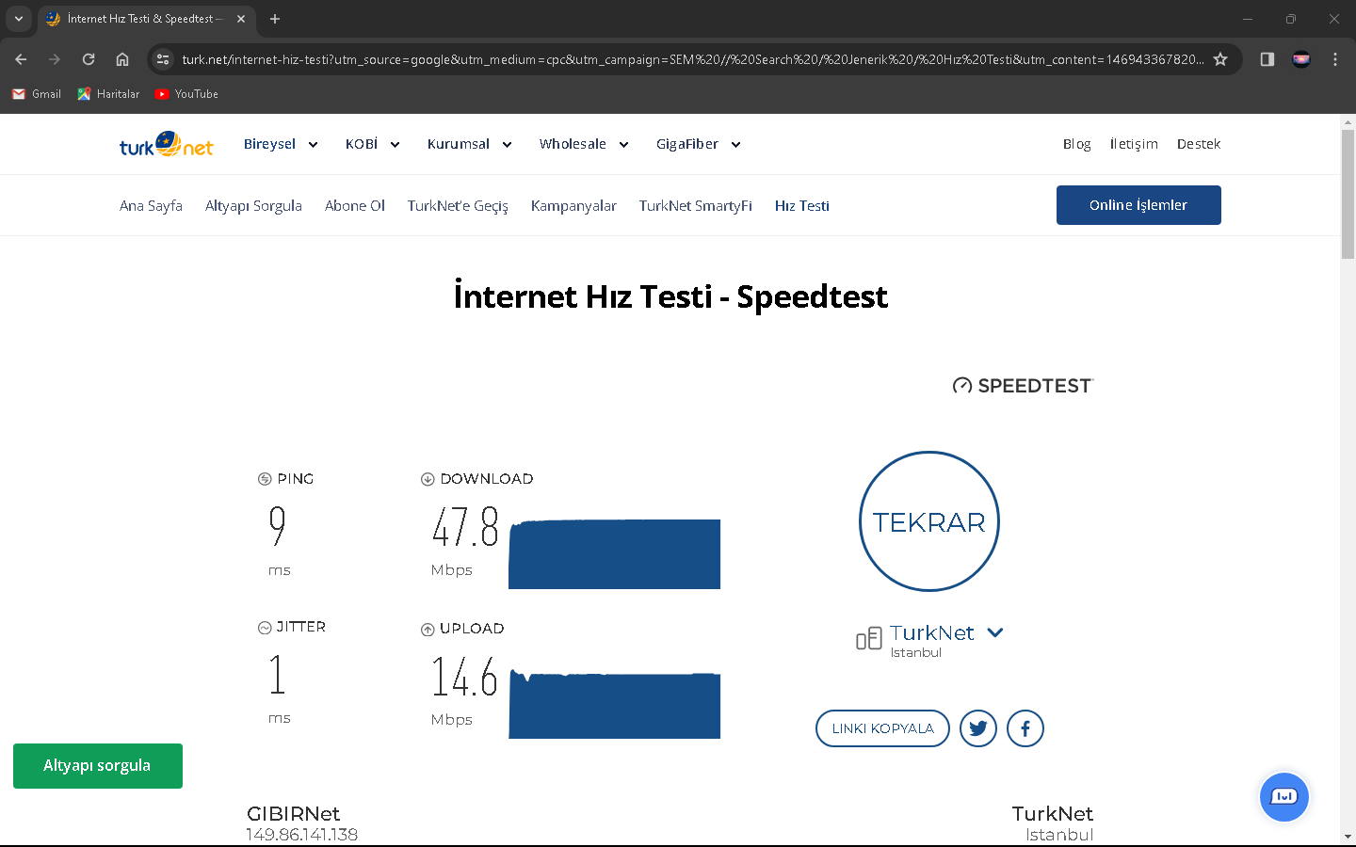Open the chat bot bubble

1284,797
